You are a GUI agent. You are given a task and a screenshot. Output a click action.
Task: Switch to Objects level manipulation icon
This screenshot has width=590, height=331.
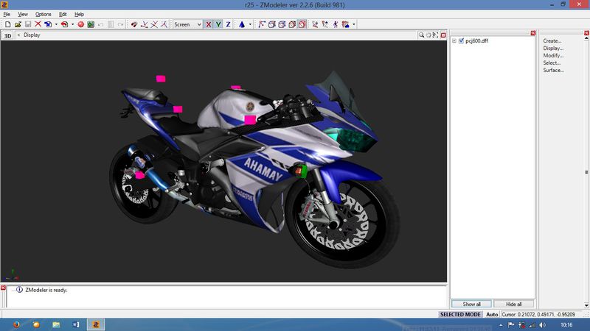[x=134, y=24]
